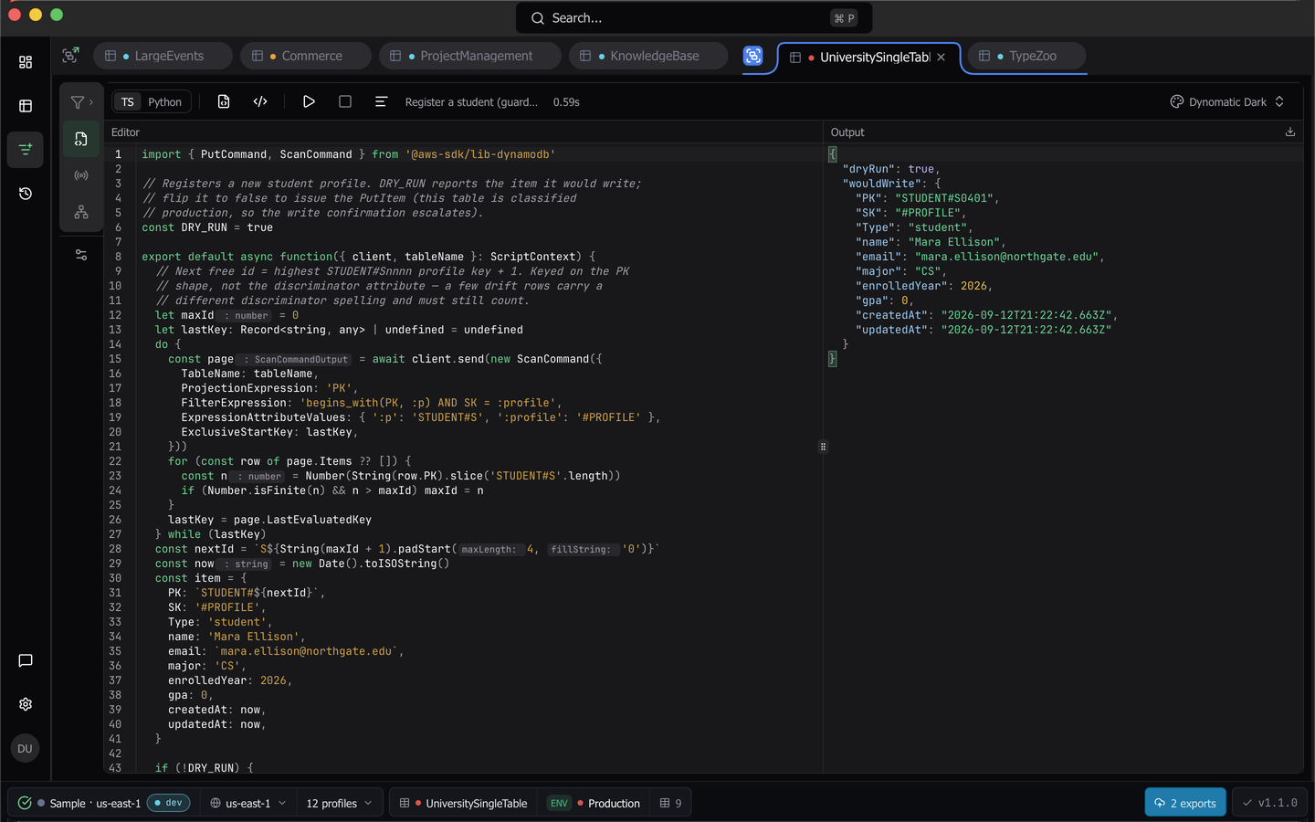Click the script file templates toolbar icon
The height and width of the screenshot is (822, 1315).
pos(224,101)
